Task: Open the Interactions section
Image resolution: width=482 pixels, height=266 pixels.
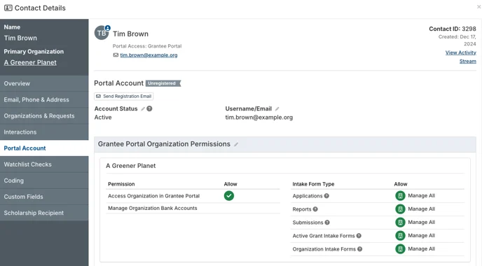Action: click(44, 132)
